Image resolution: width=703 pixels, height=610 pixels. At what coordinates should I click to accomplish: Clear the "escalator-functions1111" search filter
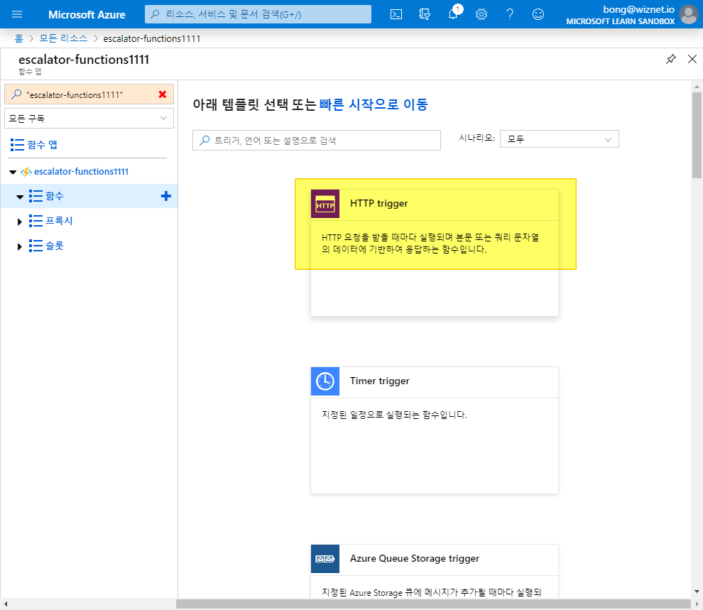point(163,94)
